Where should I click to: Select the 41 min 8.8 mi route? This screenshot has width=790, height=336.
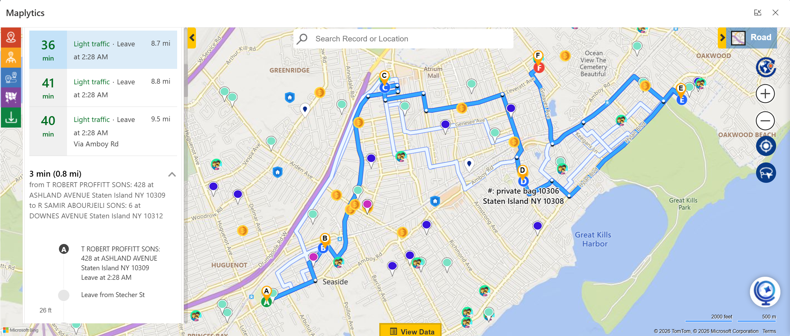(103, 88)
